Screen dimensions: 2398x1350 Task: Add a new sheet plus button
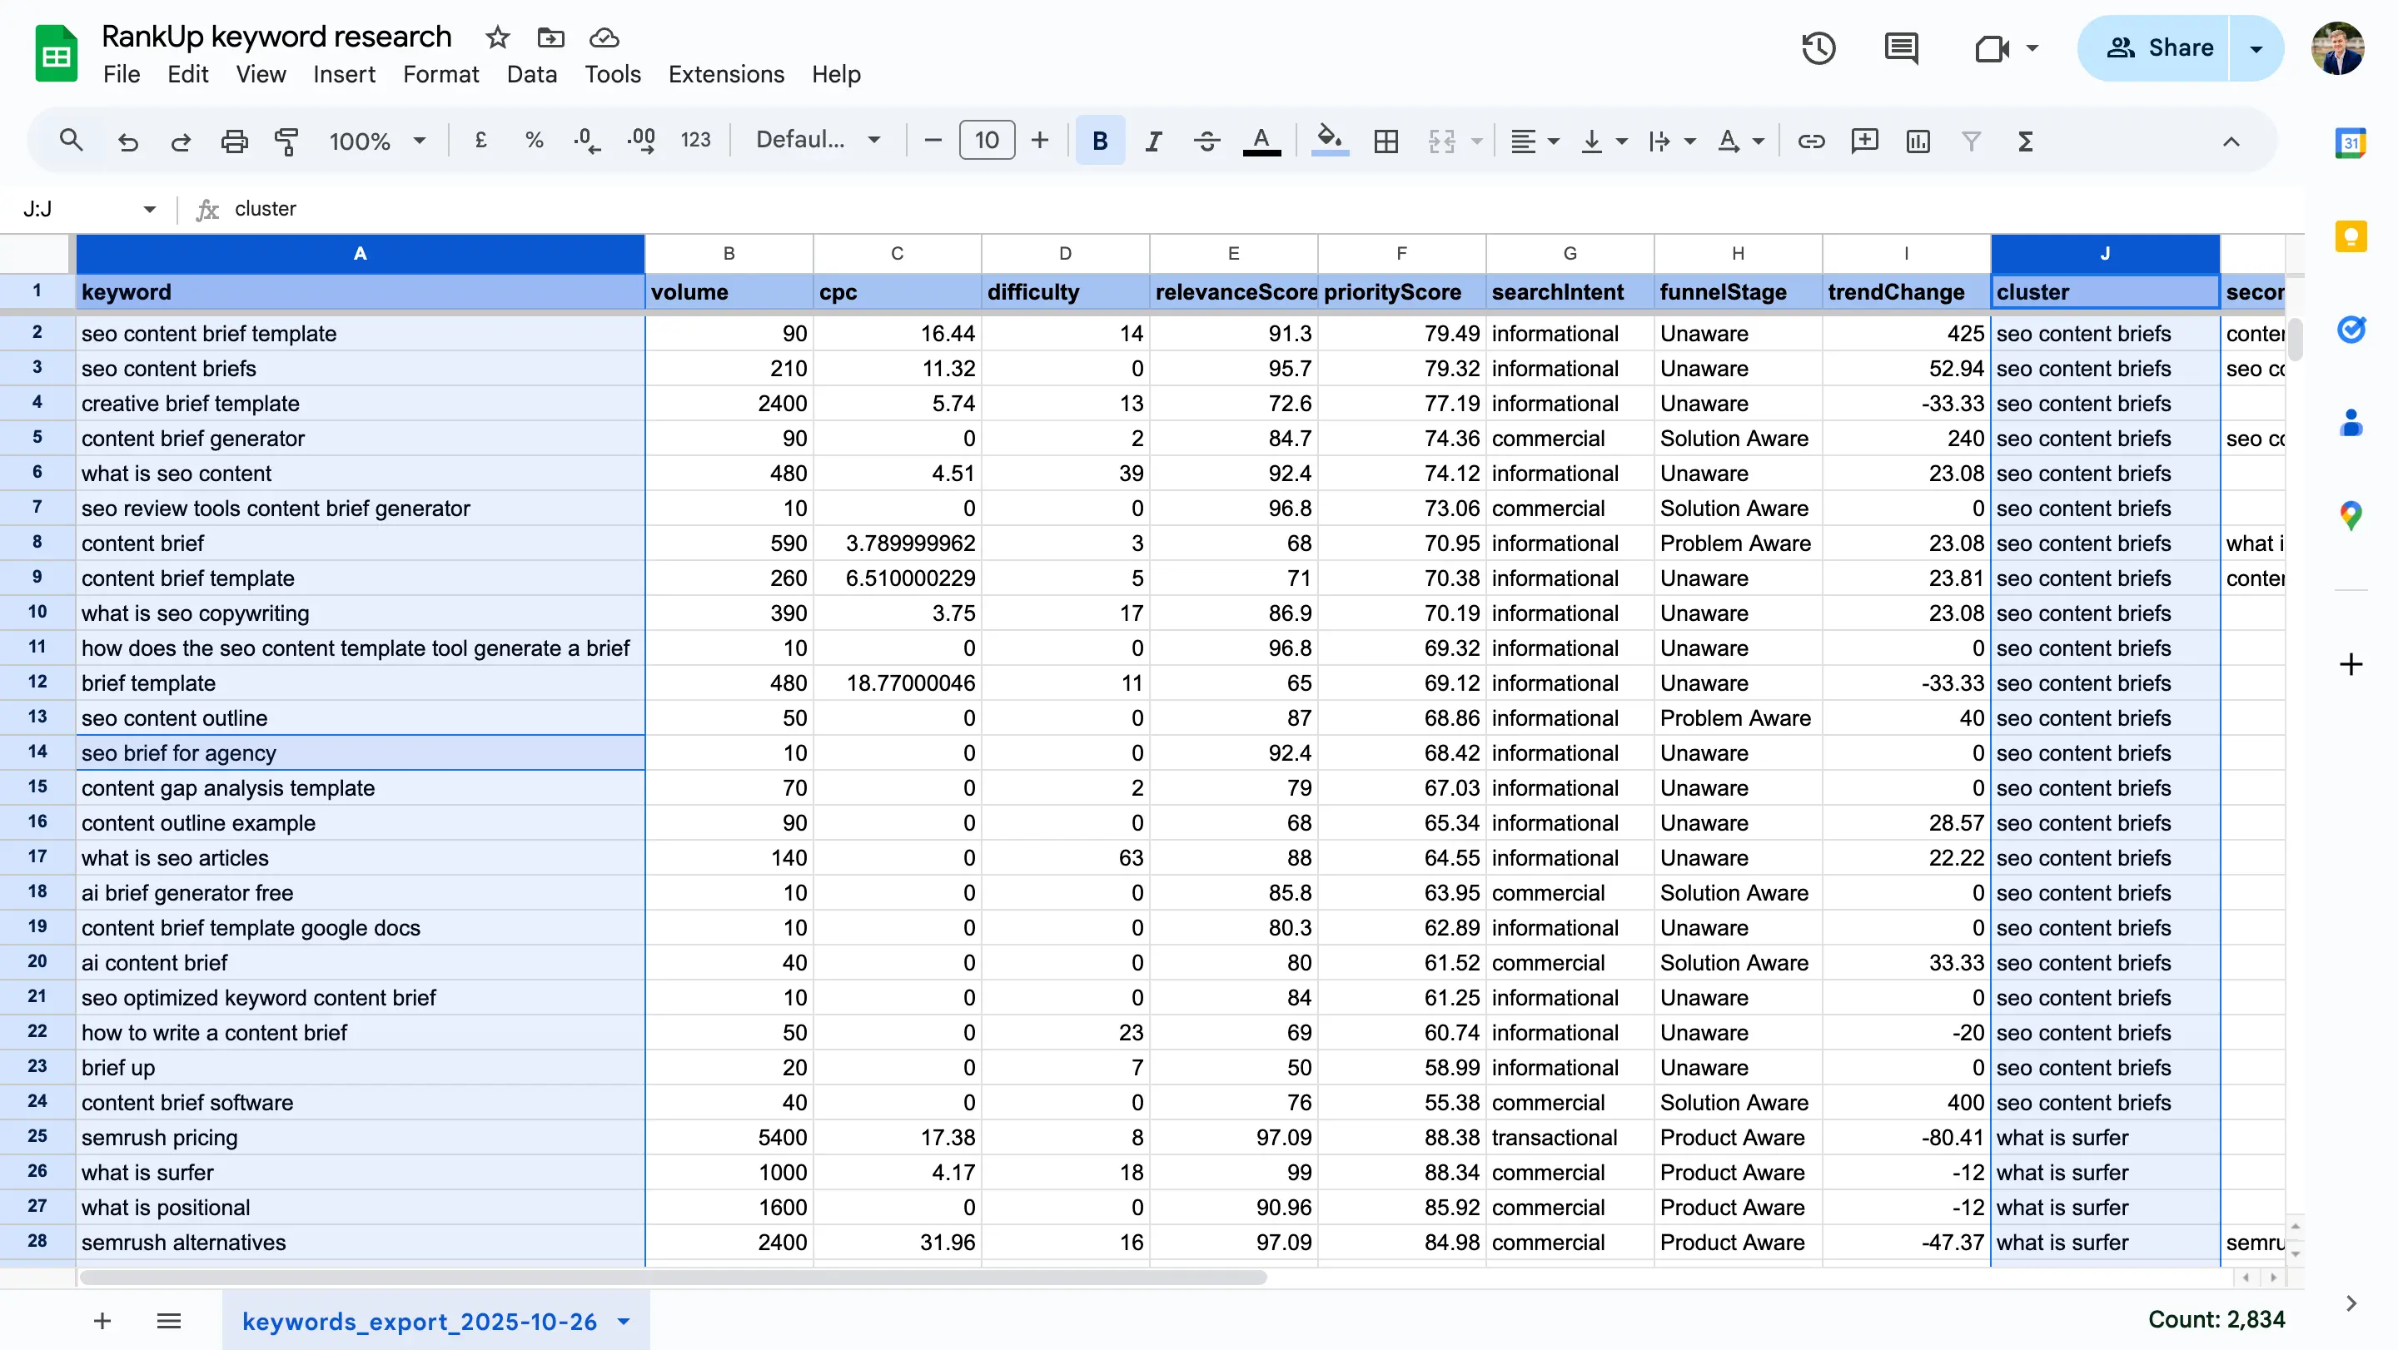102,1321
